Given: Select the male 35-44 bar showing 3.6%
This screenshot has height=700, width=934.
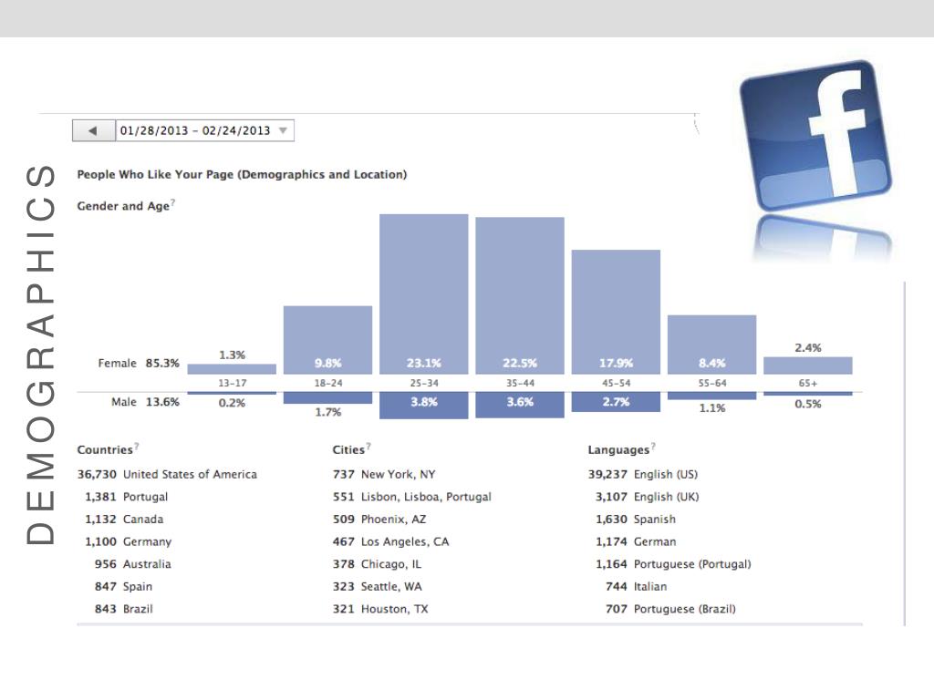Looking at the screenshot, I should click(x=519, y=405).
